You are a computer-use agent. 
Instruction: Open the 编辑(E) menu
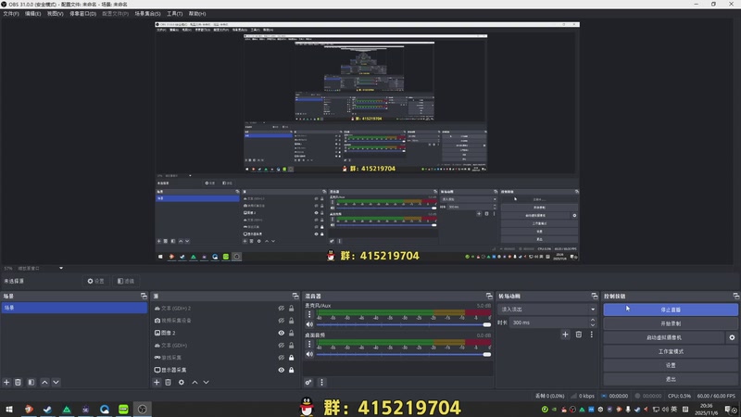[x=32, y=14]
